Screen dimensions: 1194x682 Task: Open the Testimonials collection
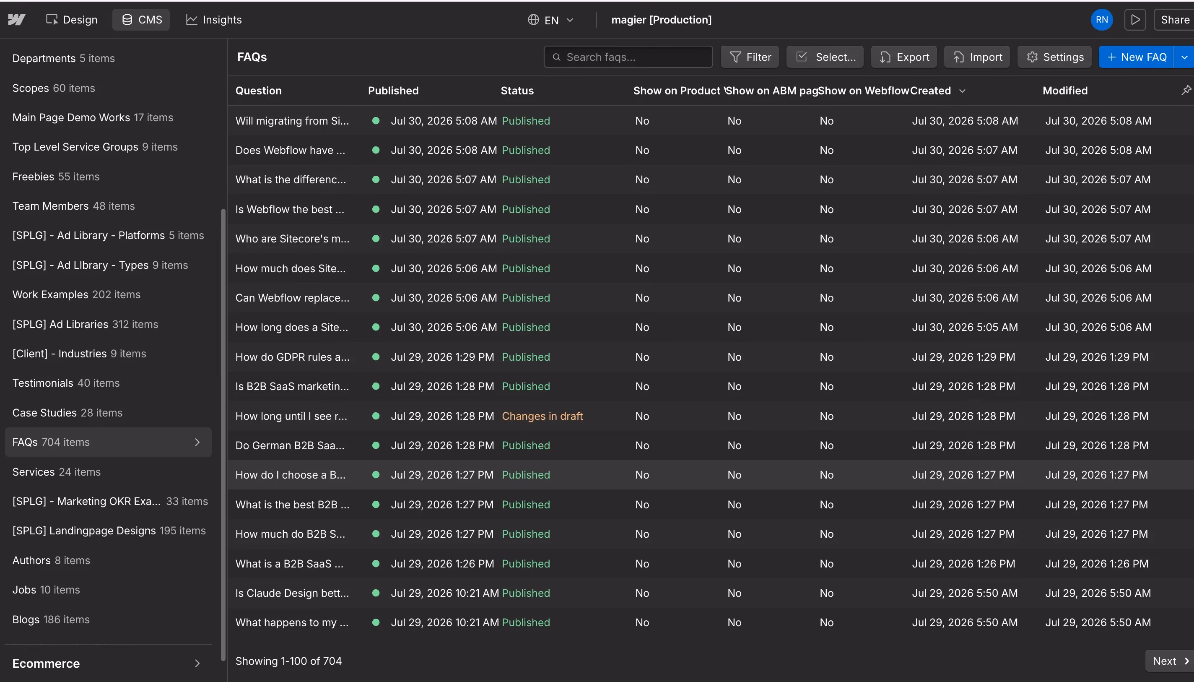click(108, 383)
